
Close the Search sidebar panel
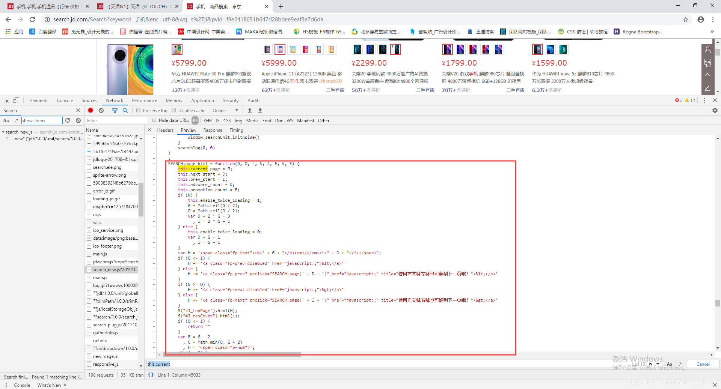[78, 110]
